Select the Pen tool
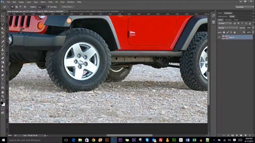This screenshot has height=143, width=255. (x=3, y=75)
